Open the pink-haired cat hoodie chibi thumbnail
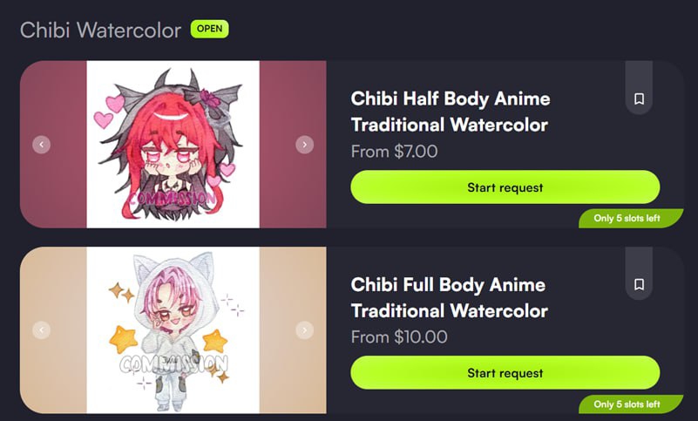 173,330
